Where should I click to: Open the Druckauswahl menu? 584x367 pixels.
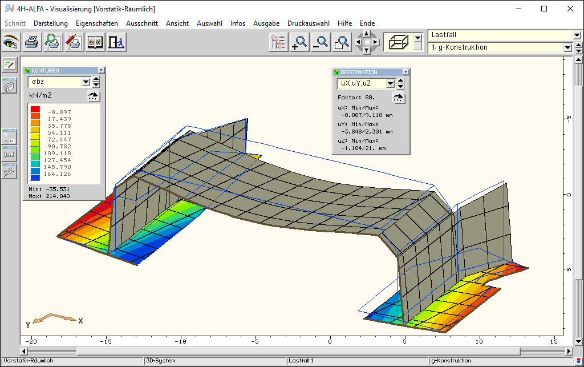click(308, 23)
